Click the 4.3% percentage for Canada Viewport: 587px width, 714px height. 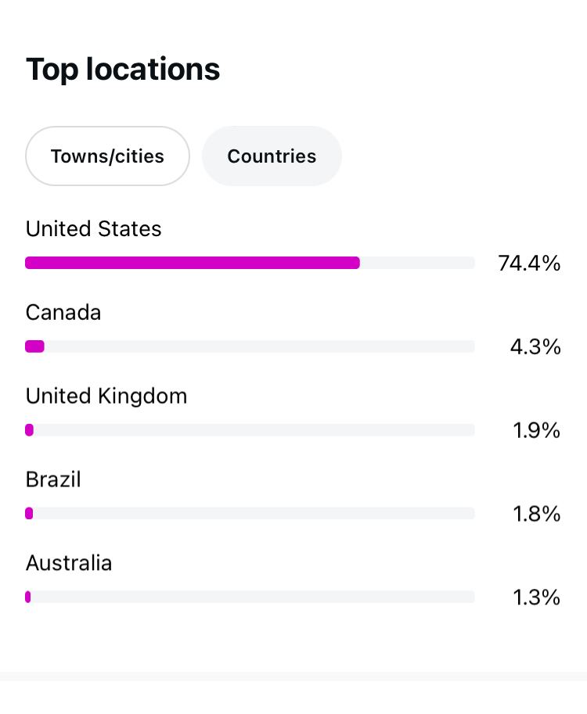[x=535, y=347]
